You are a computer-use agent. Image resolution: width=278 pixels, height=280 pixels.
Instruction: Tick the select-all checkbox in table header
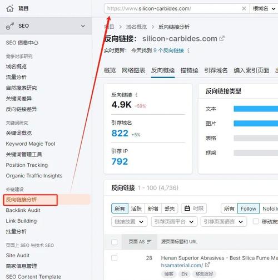115,242
